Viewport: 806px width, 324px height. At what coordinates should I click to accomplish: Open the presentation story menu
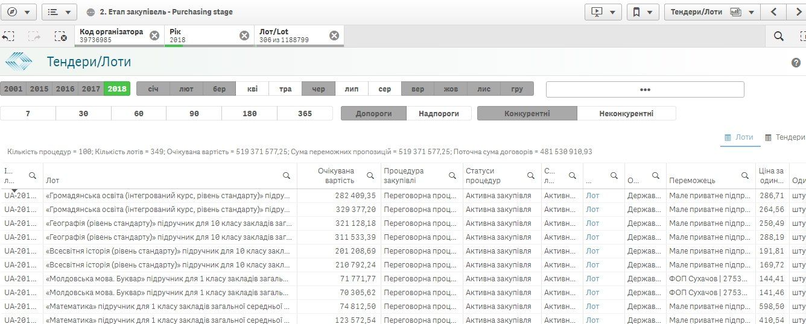(x=603, y=11)
